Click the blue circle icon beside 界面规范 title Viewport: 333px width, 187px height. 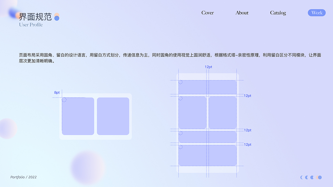click(56, 18)
